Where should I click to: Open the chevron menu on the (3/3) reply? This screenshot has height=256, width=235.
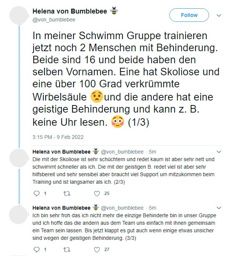[219, 207]
